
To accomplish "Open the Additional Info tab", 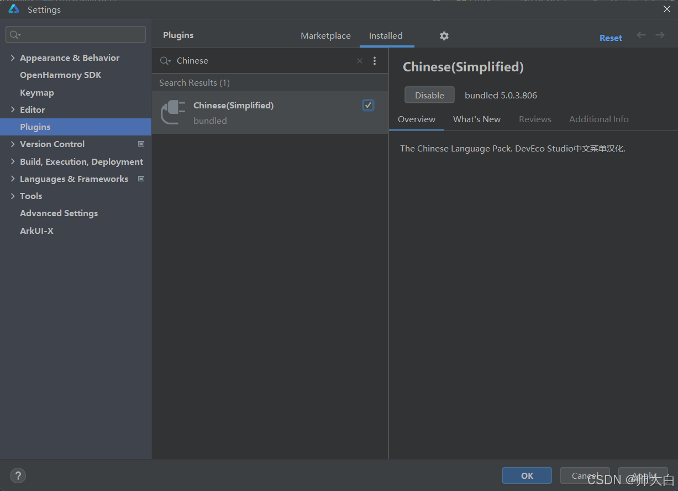I will coord(599,119).
